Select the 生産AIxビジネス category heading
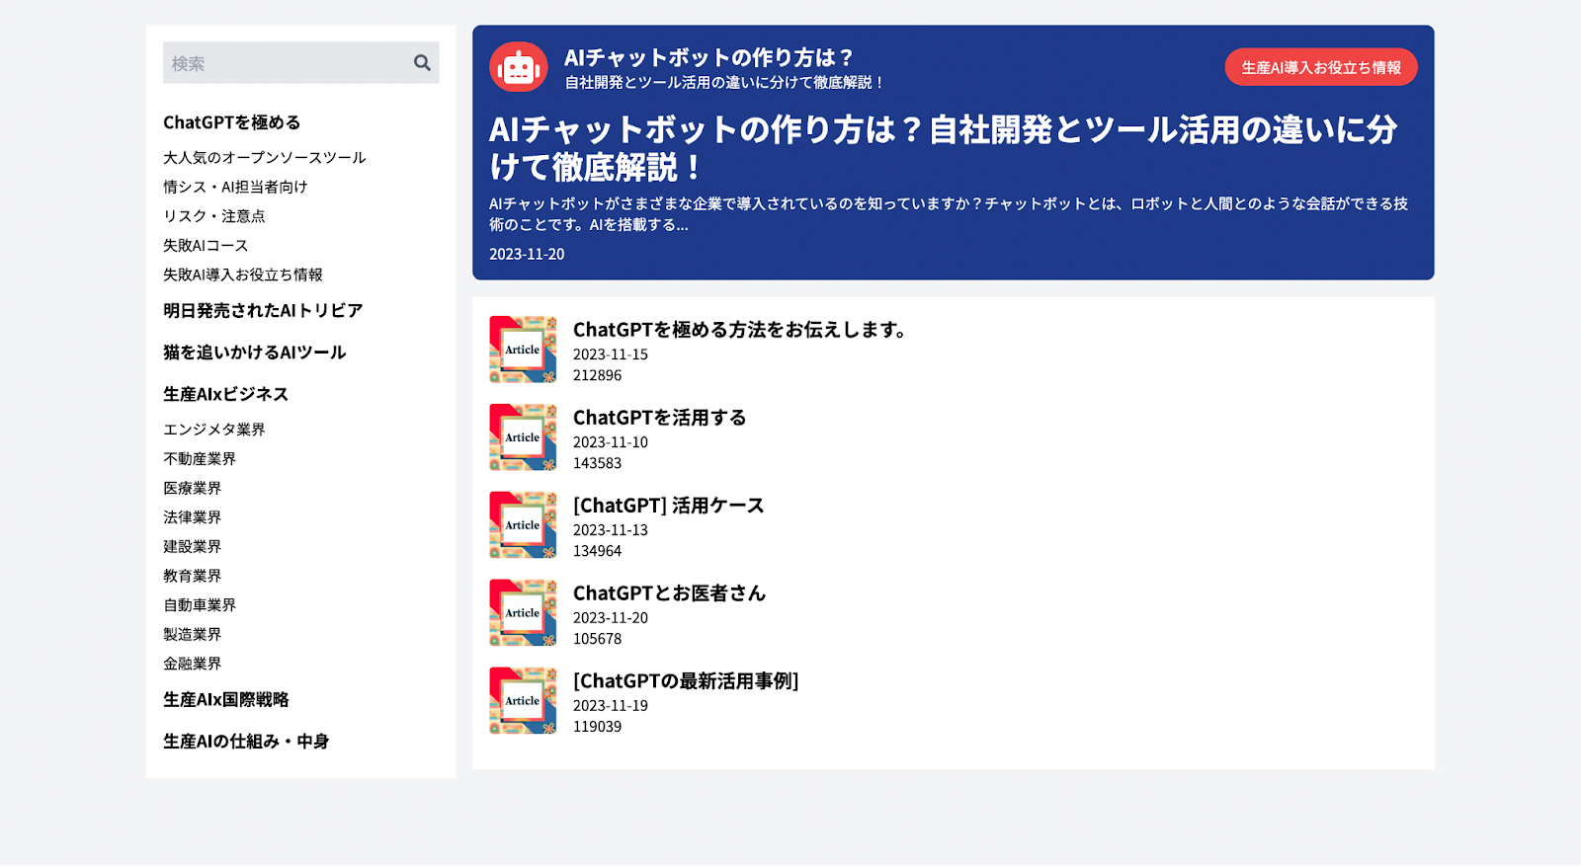 pyautogui.click(x=226, y=394)
